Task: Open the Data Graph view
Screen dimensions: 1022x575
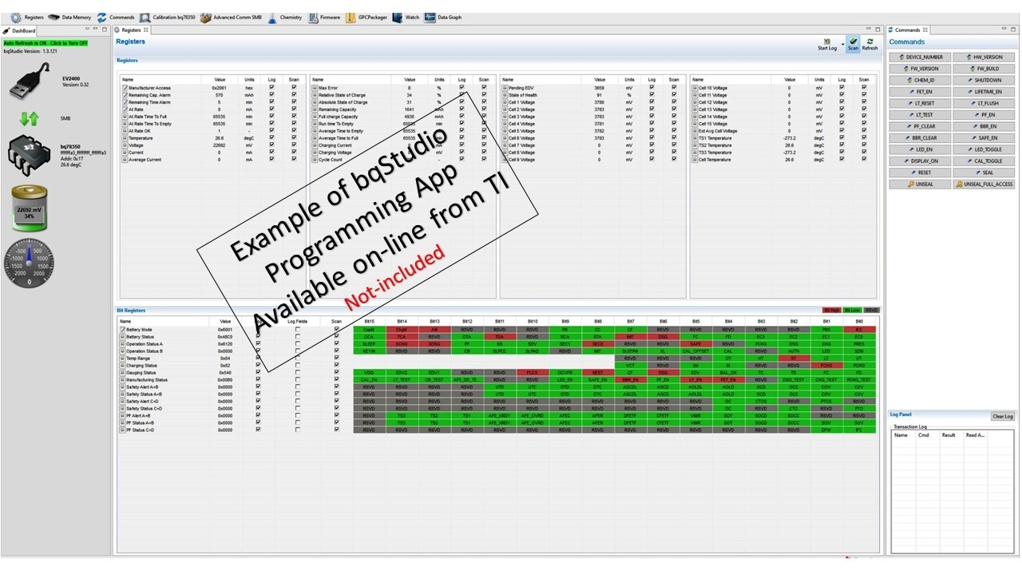Action: tap(443, 17)
